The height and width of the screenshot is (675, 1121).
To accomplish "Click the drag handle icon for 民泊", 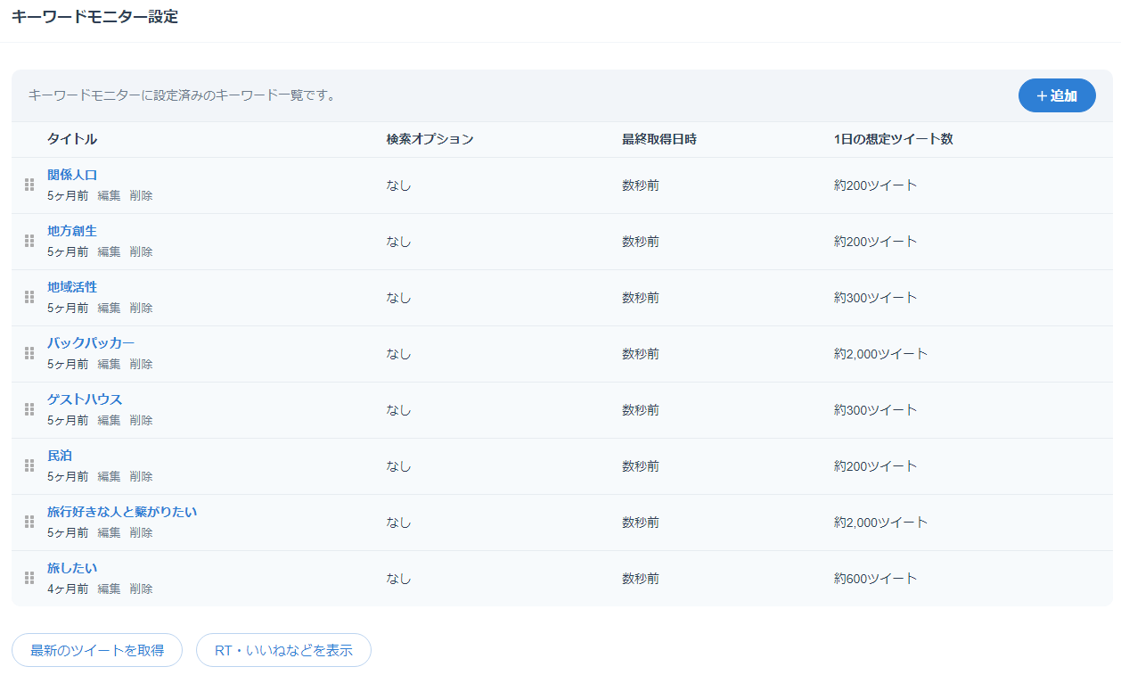I will pos(29,465).
